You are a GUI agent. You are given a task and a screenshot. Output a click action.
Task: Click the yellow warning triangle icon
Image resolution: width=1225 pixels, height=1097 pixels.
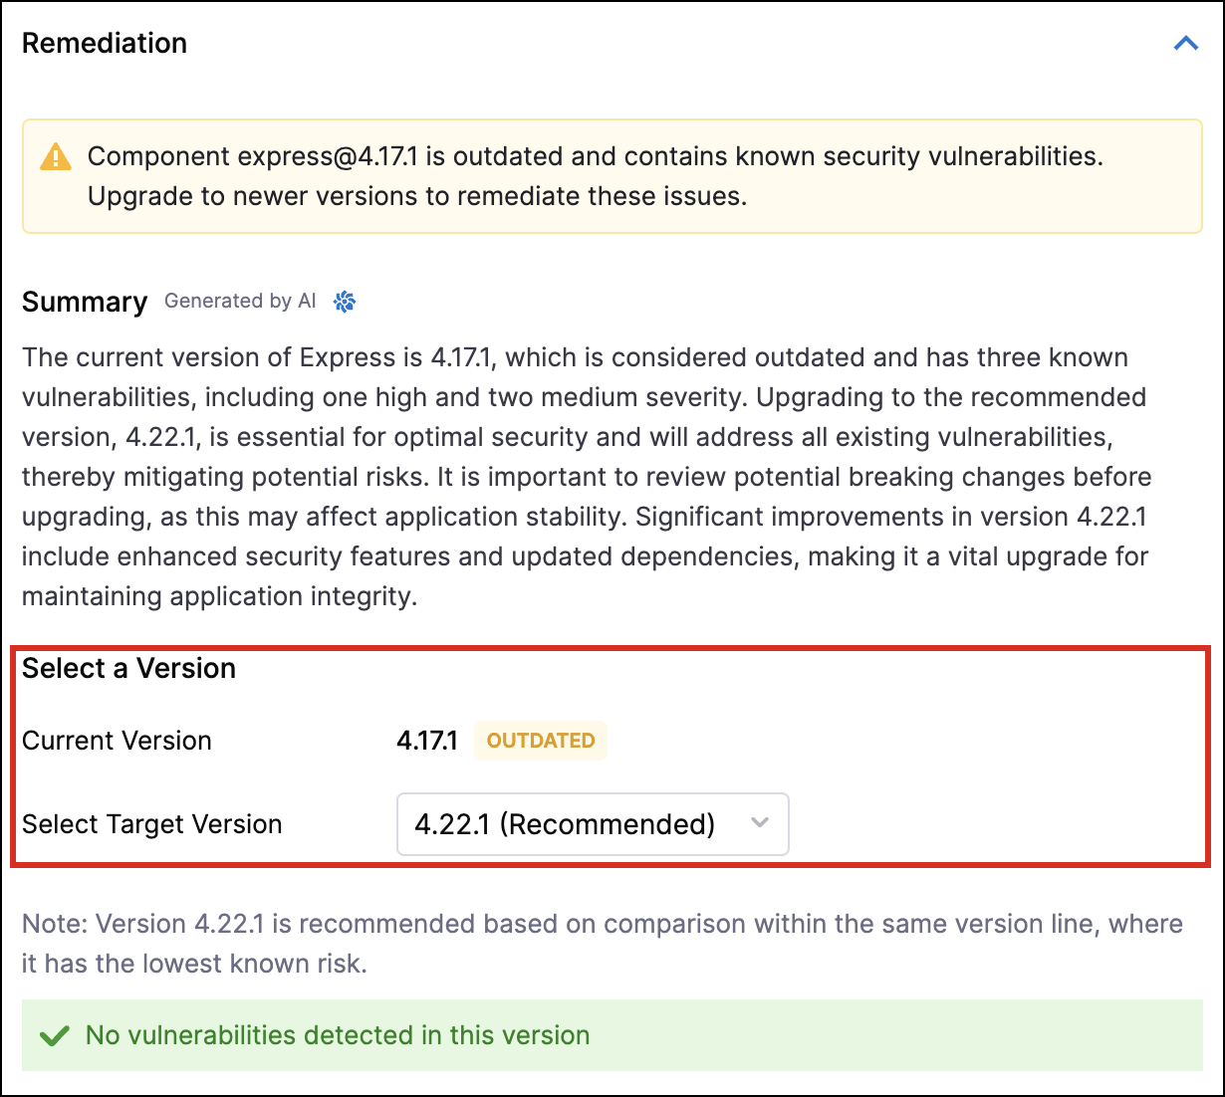(56, 157)
